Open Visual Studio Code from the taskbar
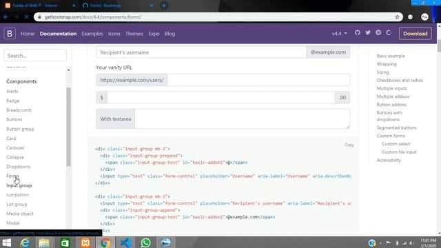Screen dimensions: 441x248 (125, 242)
